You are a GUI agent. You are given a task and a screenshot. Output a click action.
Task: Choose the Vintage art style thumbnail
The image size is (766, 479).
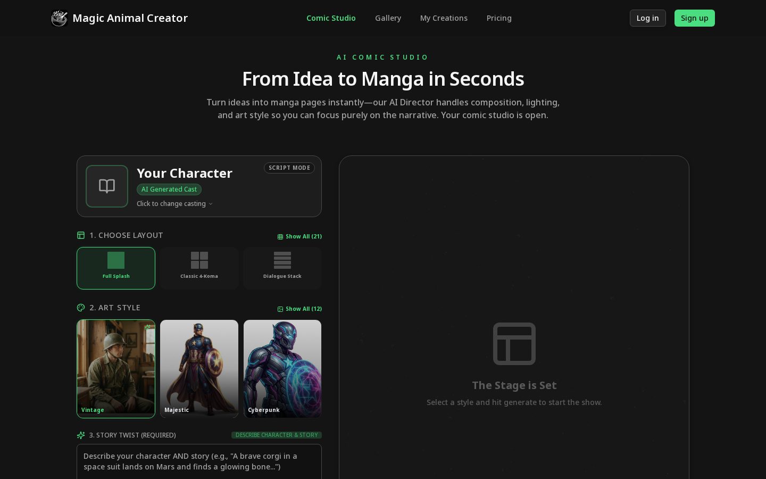point(116,369)
